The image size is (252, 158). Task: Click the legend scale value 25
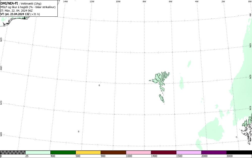27,156
